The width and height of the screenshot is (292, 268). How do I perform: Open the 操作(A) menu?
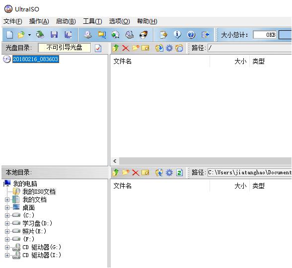(x=39, y=21)
